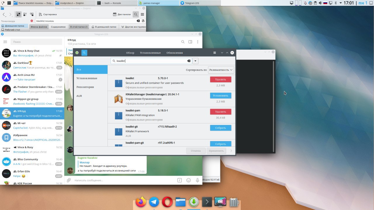Click attach file paperclip in Telegram
This screenshot has height=210, width=374.
pos(69,180)
